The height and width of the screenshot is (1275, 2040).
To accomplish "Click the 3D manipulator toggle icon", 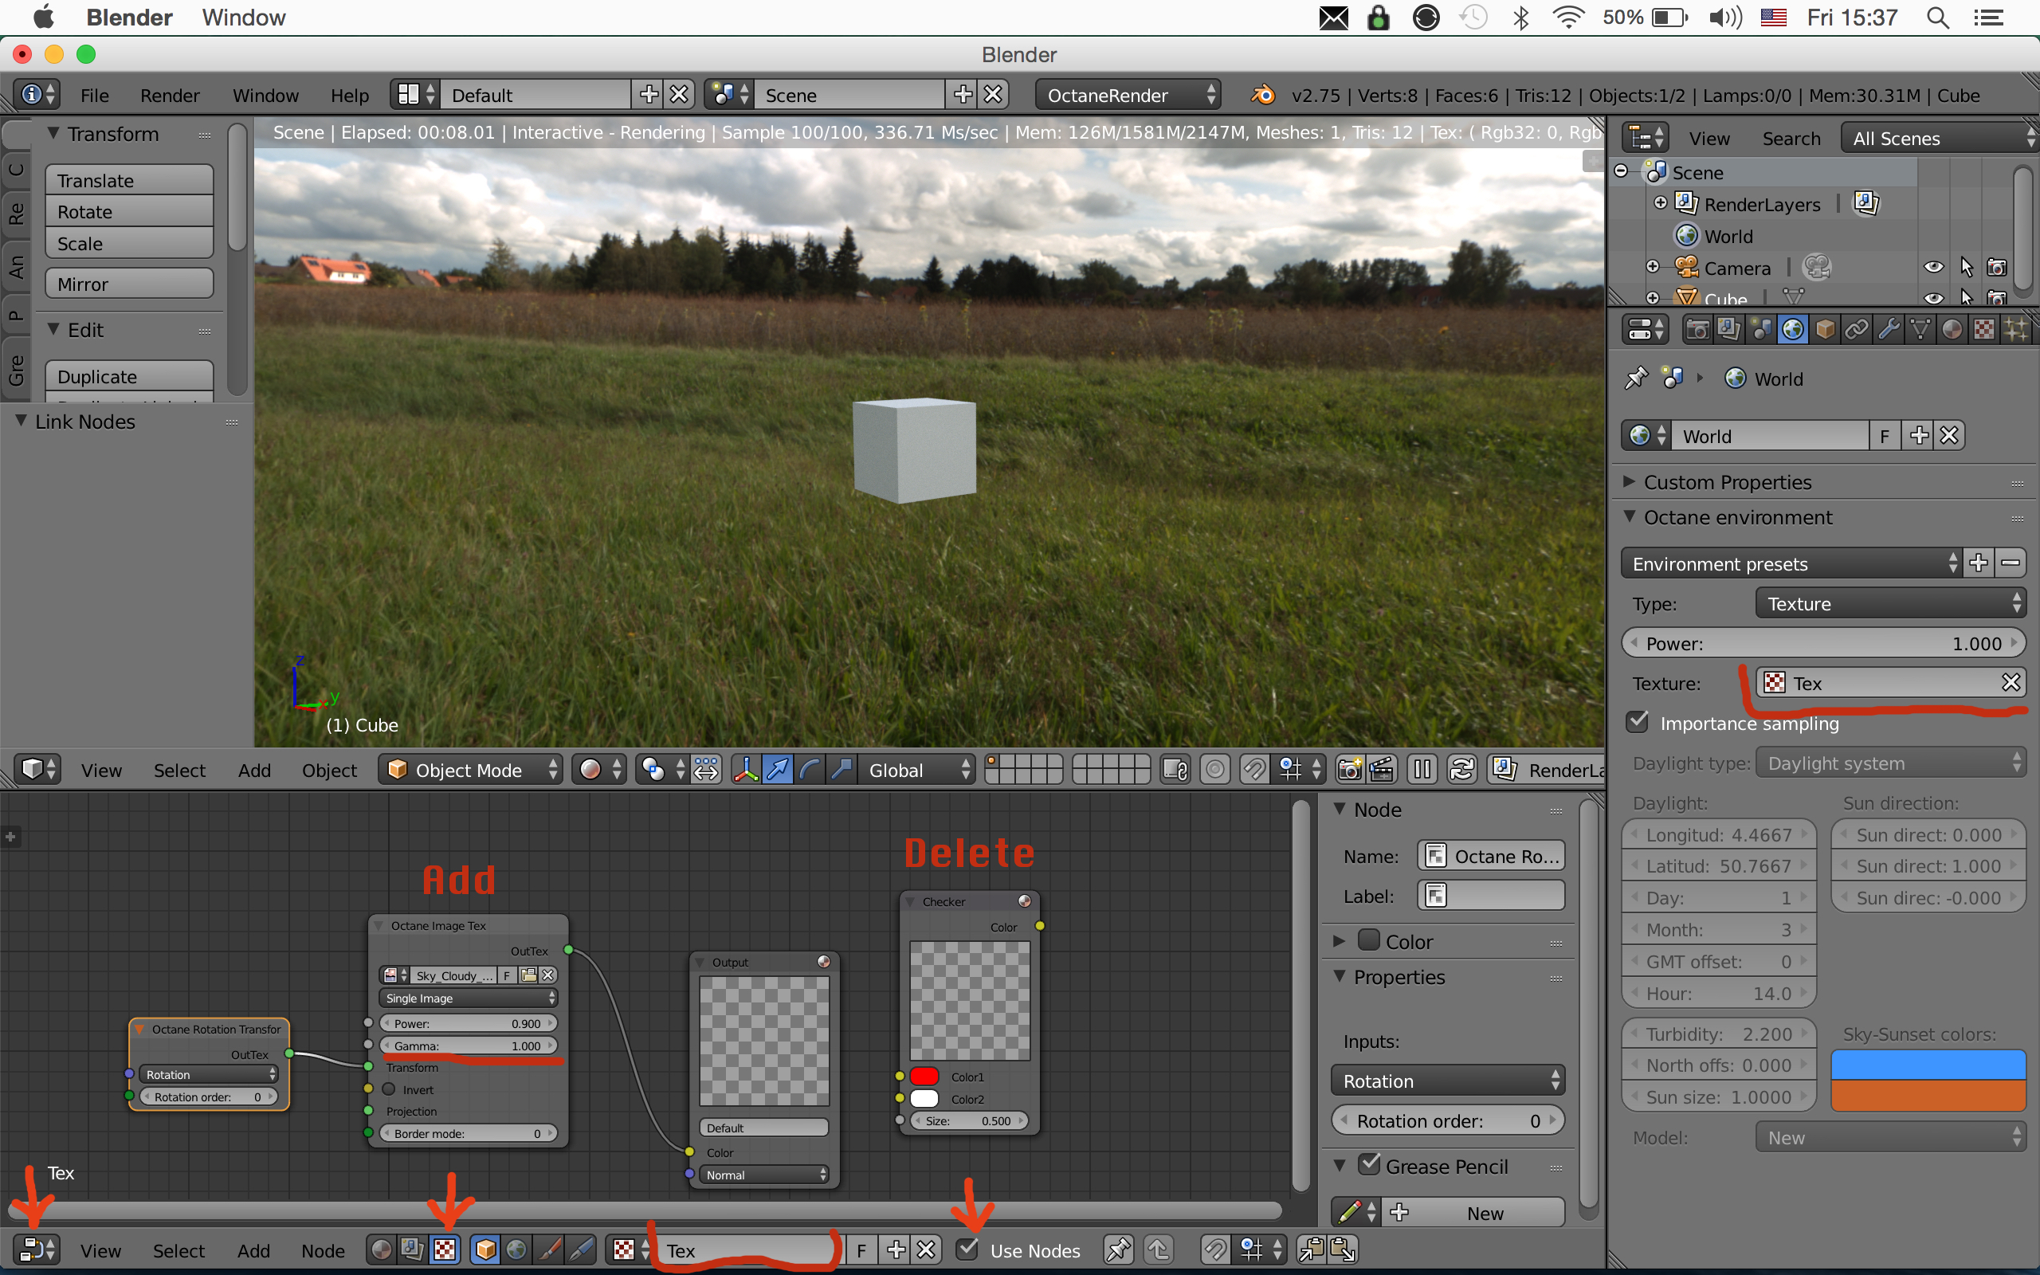I will click(x=745, y=769).
